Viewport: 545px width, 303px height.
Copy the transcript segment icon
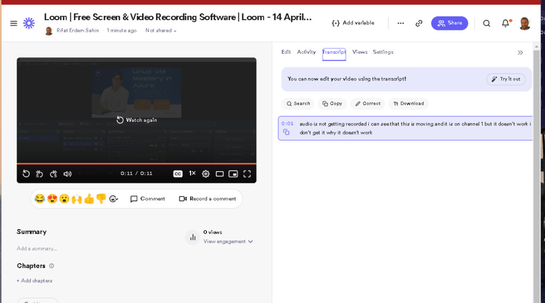pos(286,132)
